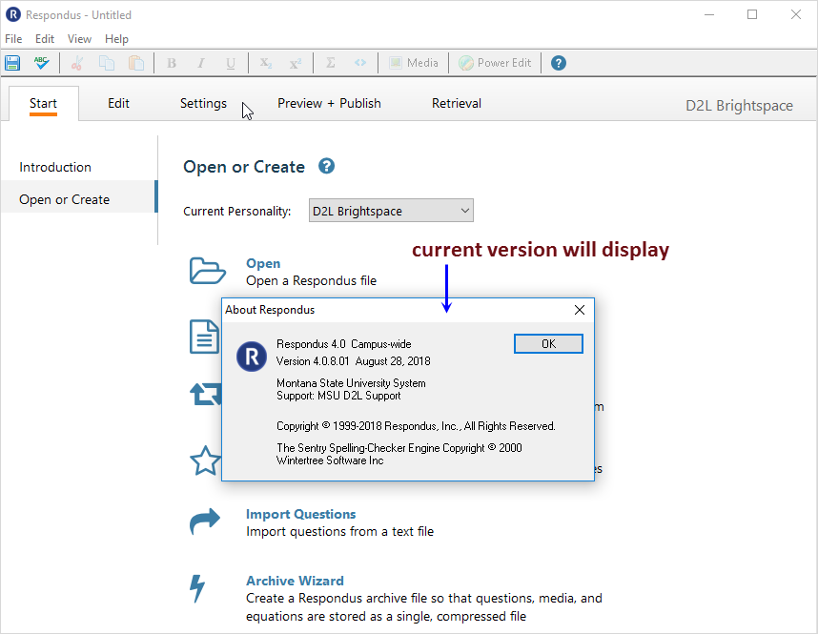Select Open or Create in sidebar
Image resolution: width=818 pixels, height=634 pixels.
pyautogui.click(x=78, y=196)
